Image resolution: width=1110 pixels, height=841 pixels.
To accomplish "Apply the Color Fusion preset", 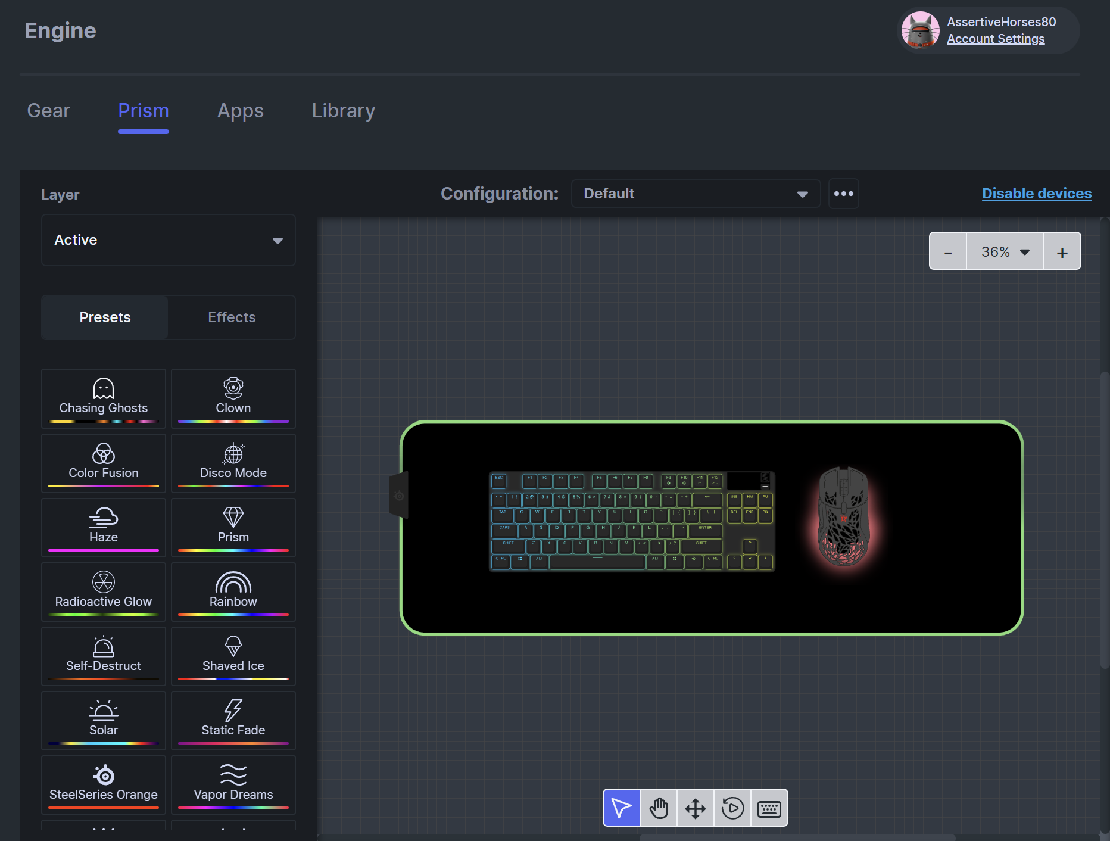I will pyautogui.click(x=104, y=463).
